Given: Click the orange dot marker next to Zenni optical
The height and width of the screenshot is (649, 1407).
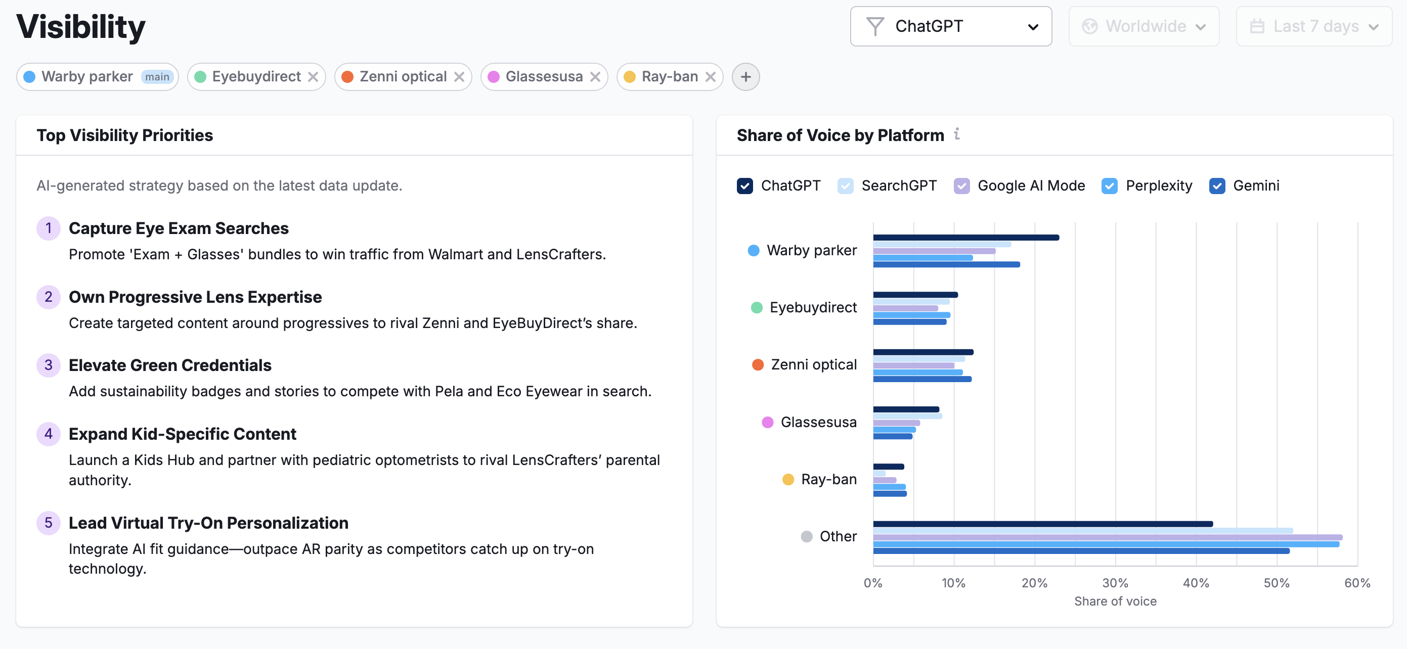Looking at the screenshot, I should pos(757,364).
